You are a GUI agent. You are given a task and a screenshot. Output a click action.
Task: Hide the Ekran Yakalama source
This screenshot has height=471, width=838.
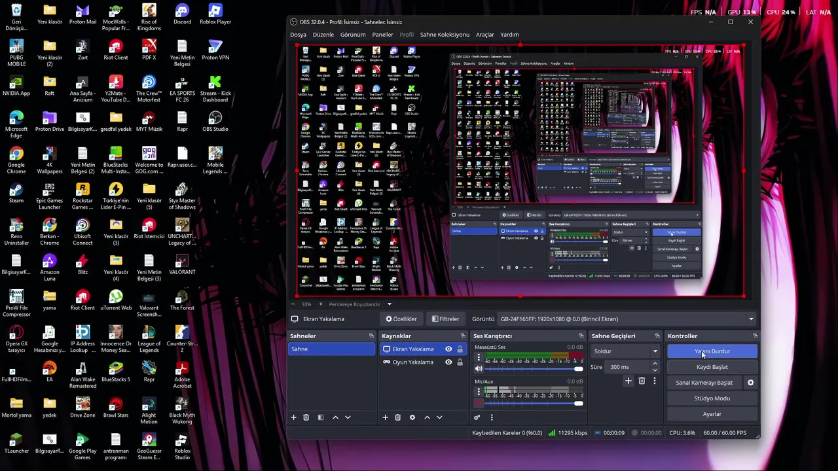[x=448, y=349]
